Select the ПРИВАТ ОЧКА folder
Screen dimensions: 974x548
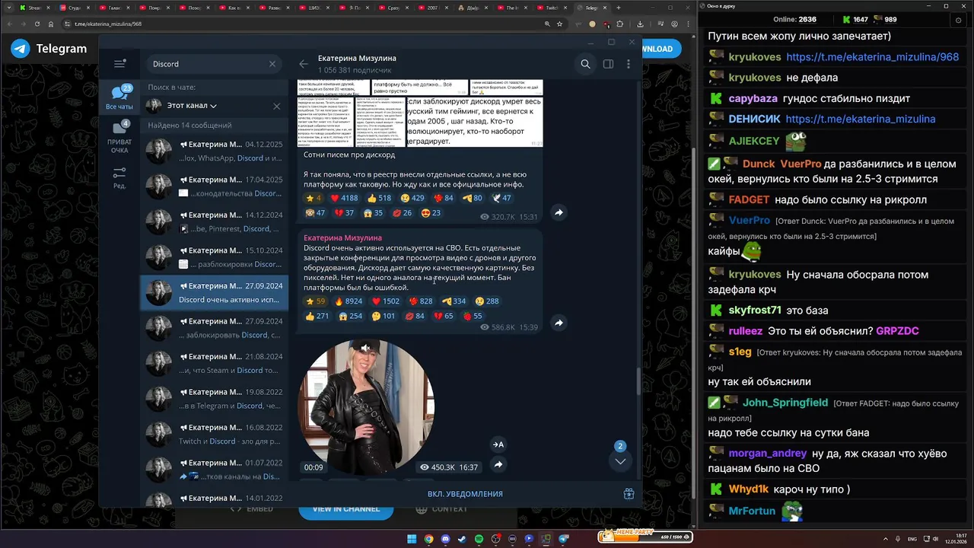[x=119, y=137]
